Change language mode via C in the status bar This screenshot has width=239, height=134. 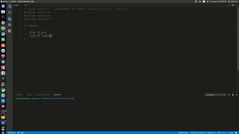227,133
